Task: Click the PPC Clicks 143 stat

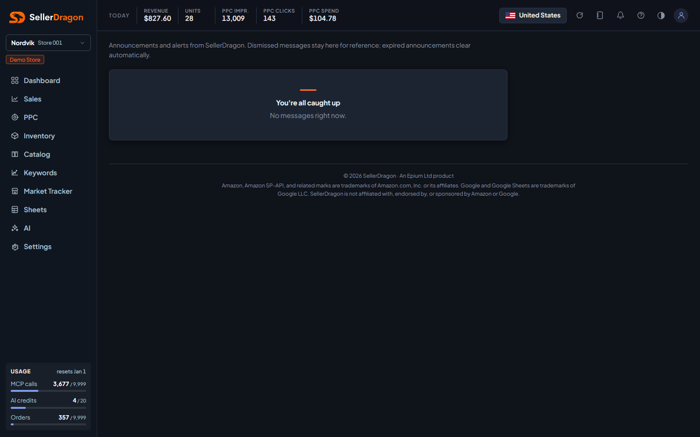Action: 279,15
